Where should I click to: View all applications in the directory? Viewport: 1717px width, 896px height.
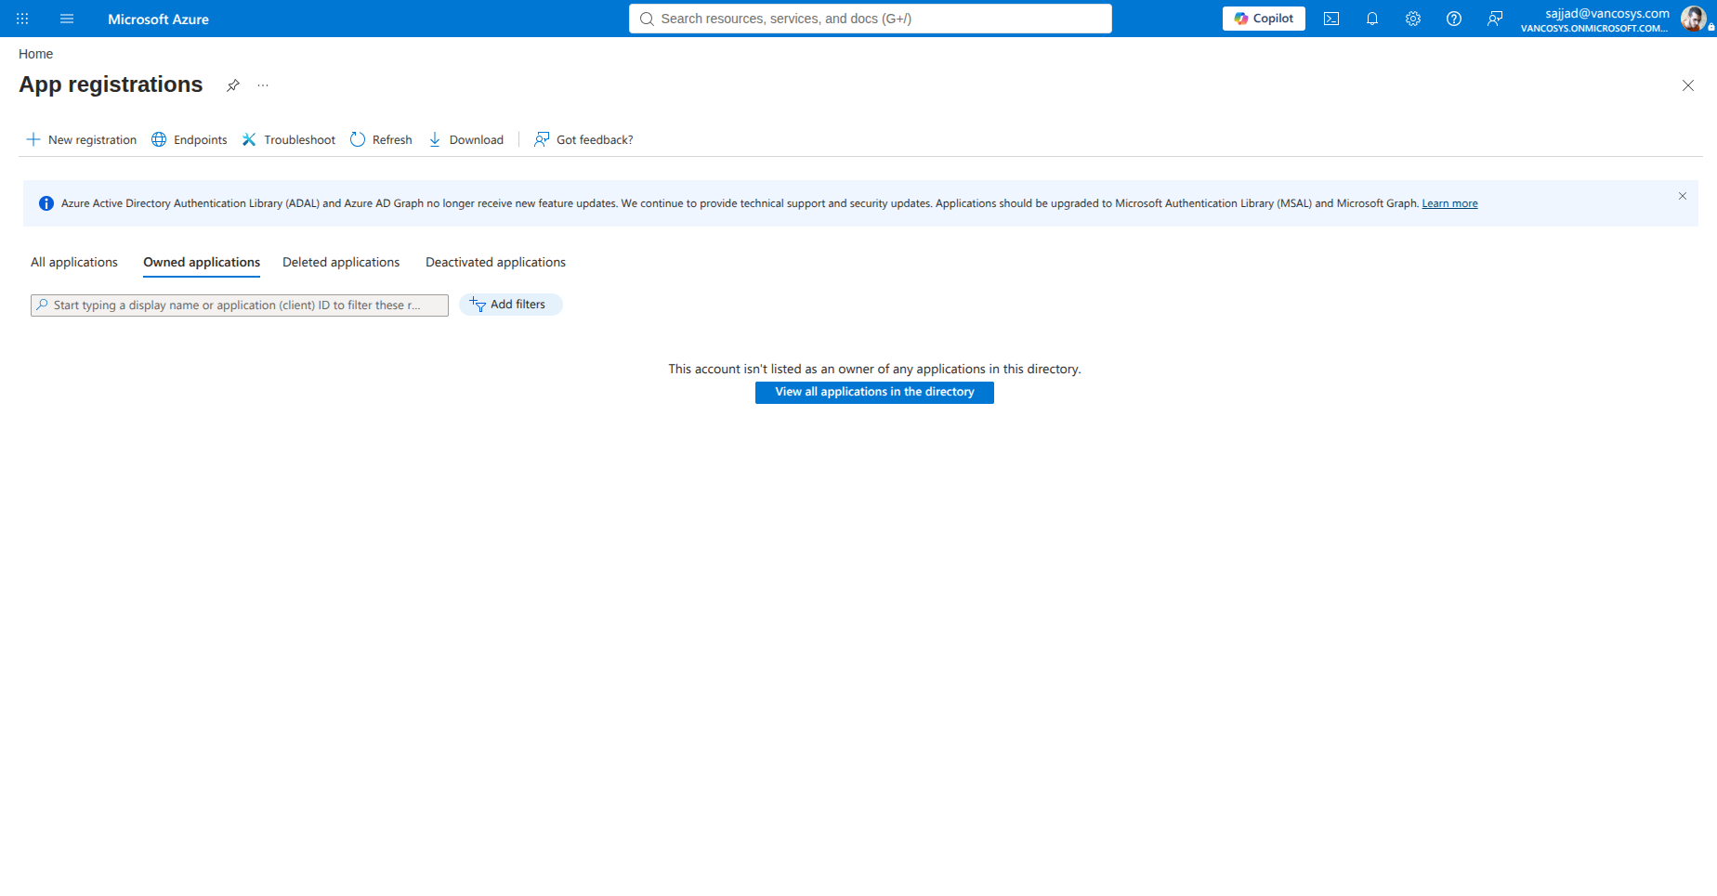(874, 393)
